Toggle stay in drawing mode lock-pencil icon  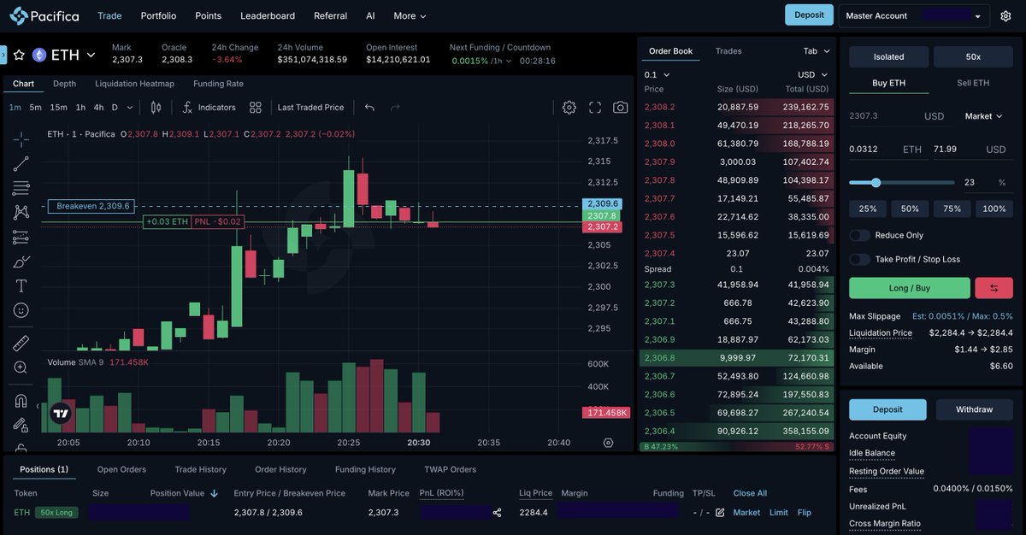click(21, 424)
